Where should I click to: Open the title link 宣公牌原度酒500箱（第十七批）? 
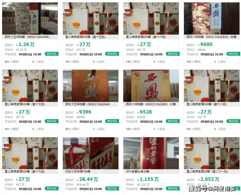(x=25, y=104)
